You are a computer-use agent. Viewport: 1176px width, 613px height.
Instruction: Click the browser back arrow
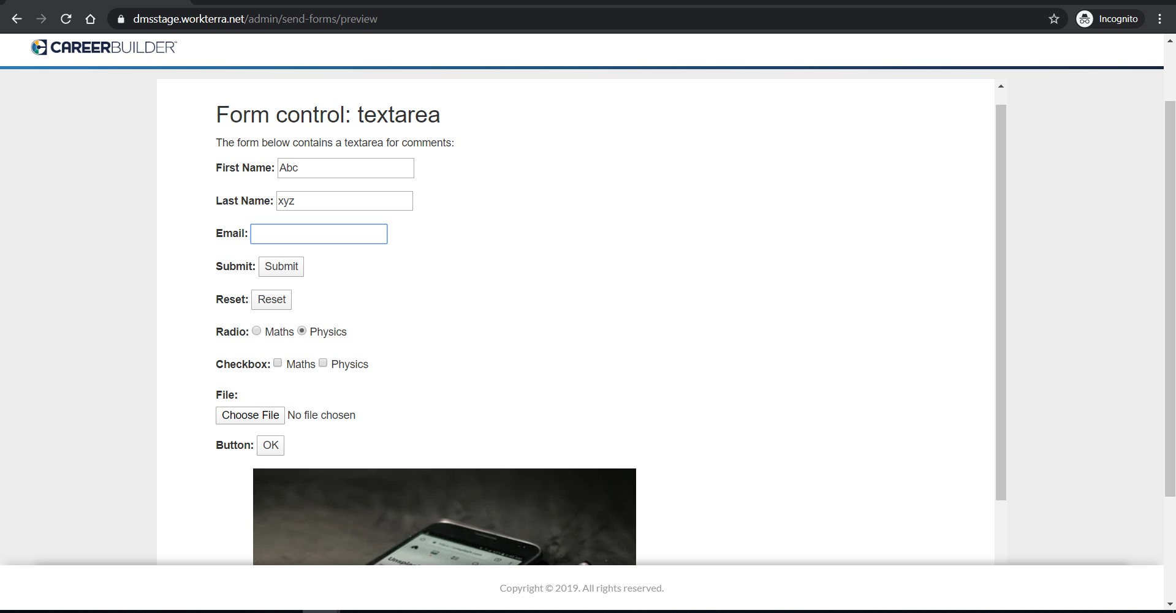[x=17, y=19]
